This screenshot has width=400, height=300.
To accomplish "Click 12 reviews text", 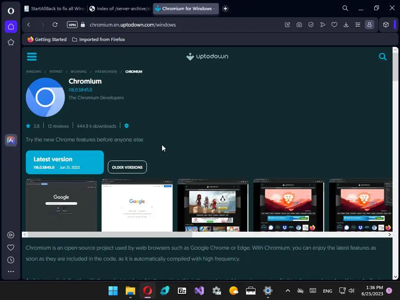I will pos(58,126).
